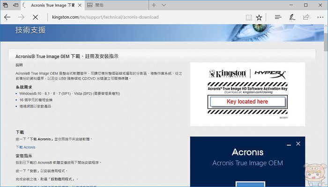Click the 下載 Acronis link
The image size is (328, 187).
point(25,147)
